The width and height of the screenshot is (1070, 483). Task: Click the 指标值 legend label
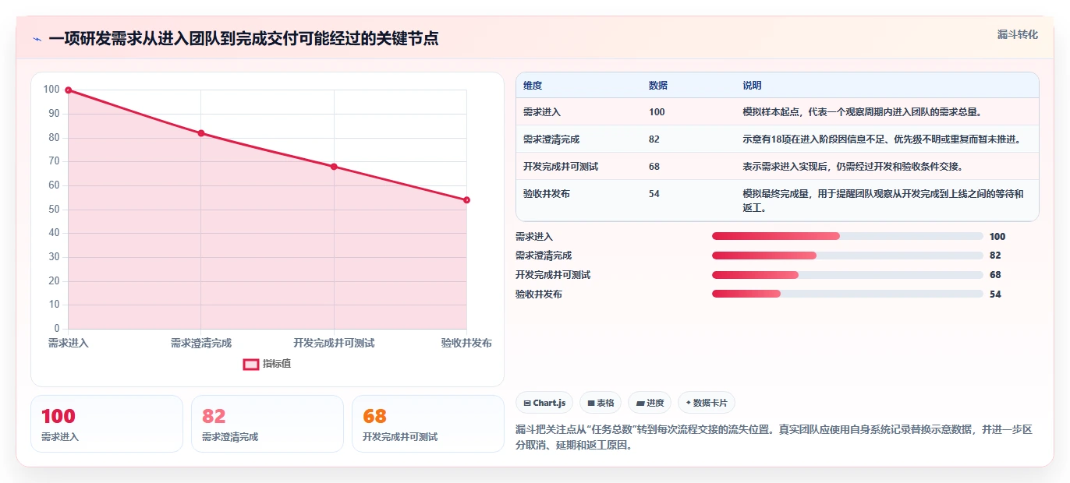click(277, 364)
